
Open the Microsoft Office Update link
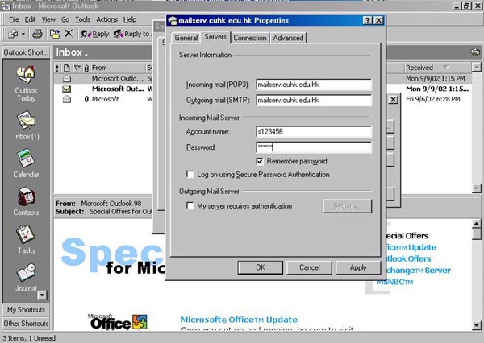click(x=239, y=320)
